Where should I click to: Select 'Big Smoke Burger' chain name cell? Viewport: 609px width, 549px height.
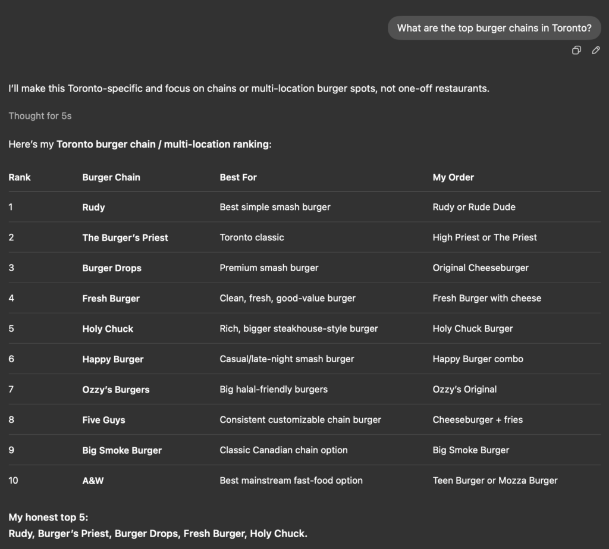click(x=122, y=450)
